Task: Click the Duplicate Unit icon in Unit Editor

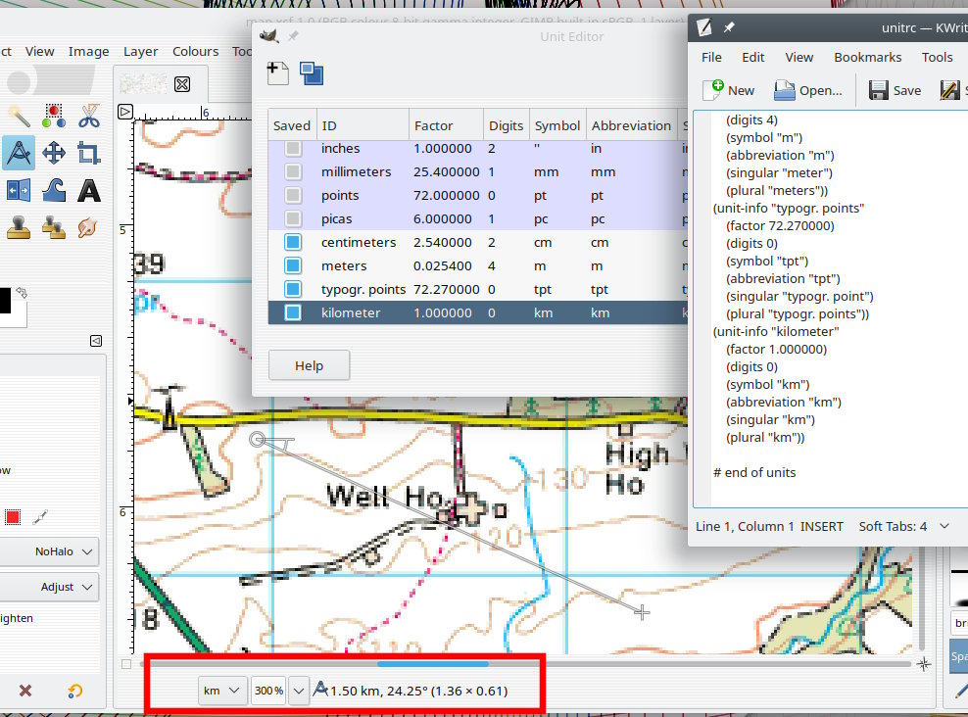Action: (312, 72)
